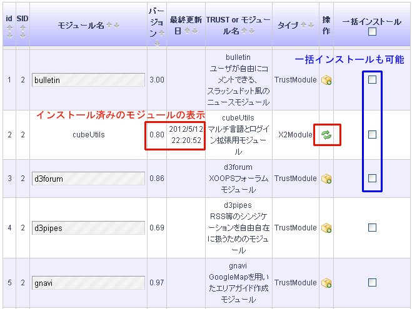Click the bulletin module name text field

(88, 80)
